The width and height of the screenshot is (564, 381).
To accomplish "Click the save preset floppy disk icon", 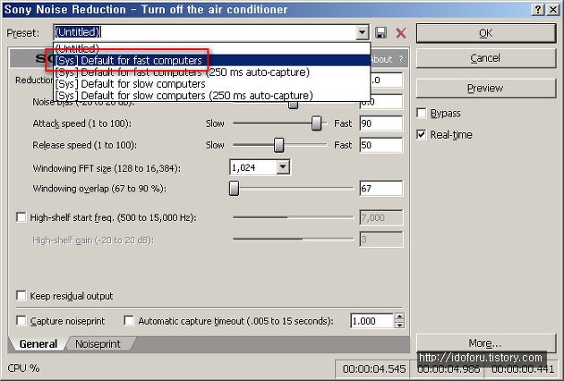I will click(x=380, y=33).
